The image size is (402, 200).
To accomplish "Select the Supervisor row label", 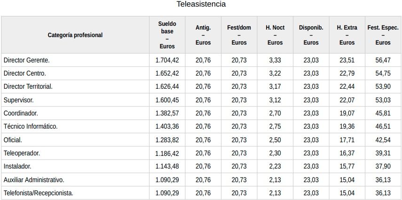I will 18,100.
